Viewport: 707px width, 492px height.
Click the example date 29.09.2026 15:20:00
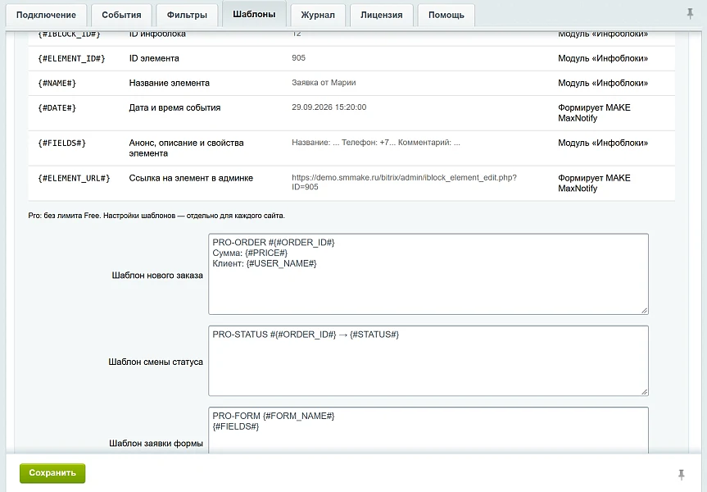329,107
